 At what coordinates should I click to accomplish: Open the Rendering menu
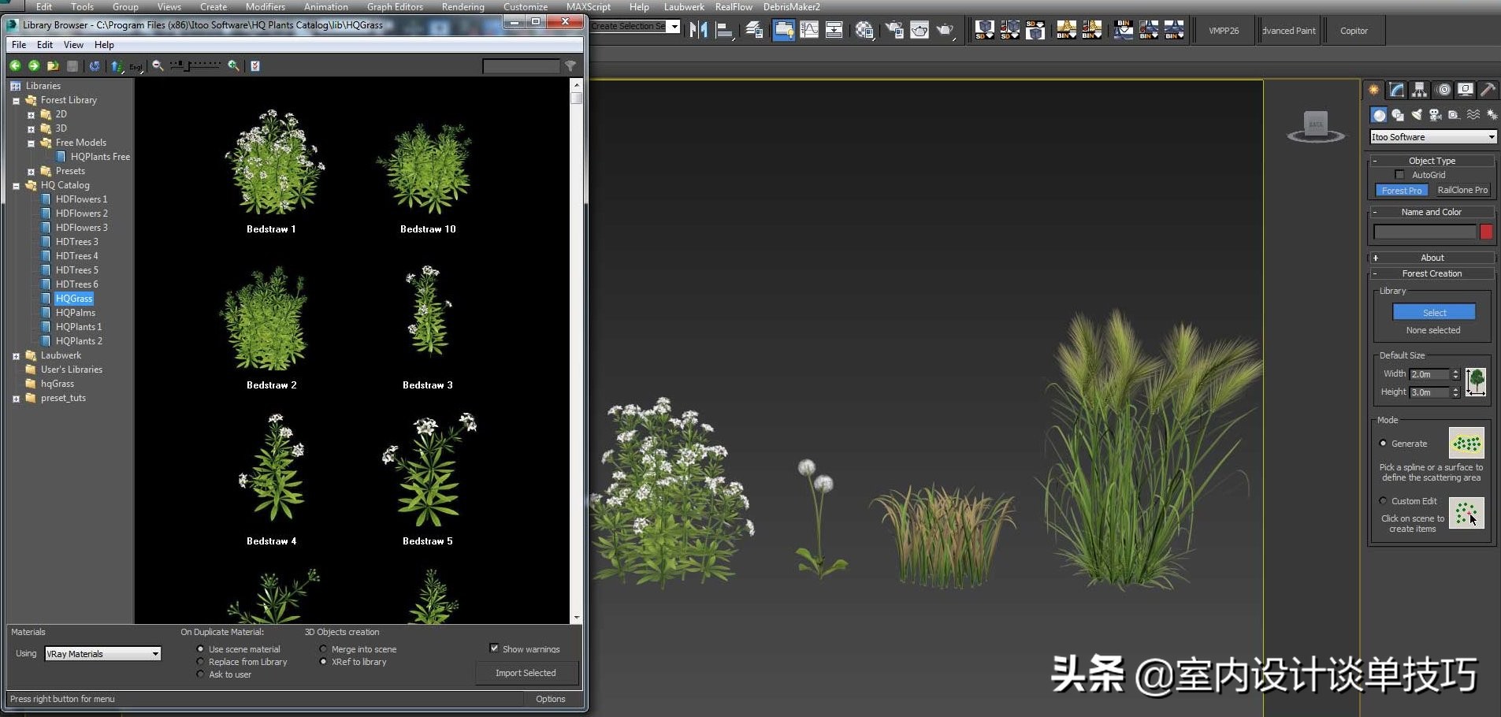[463, 7]
